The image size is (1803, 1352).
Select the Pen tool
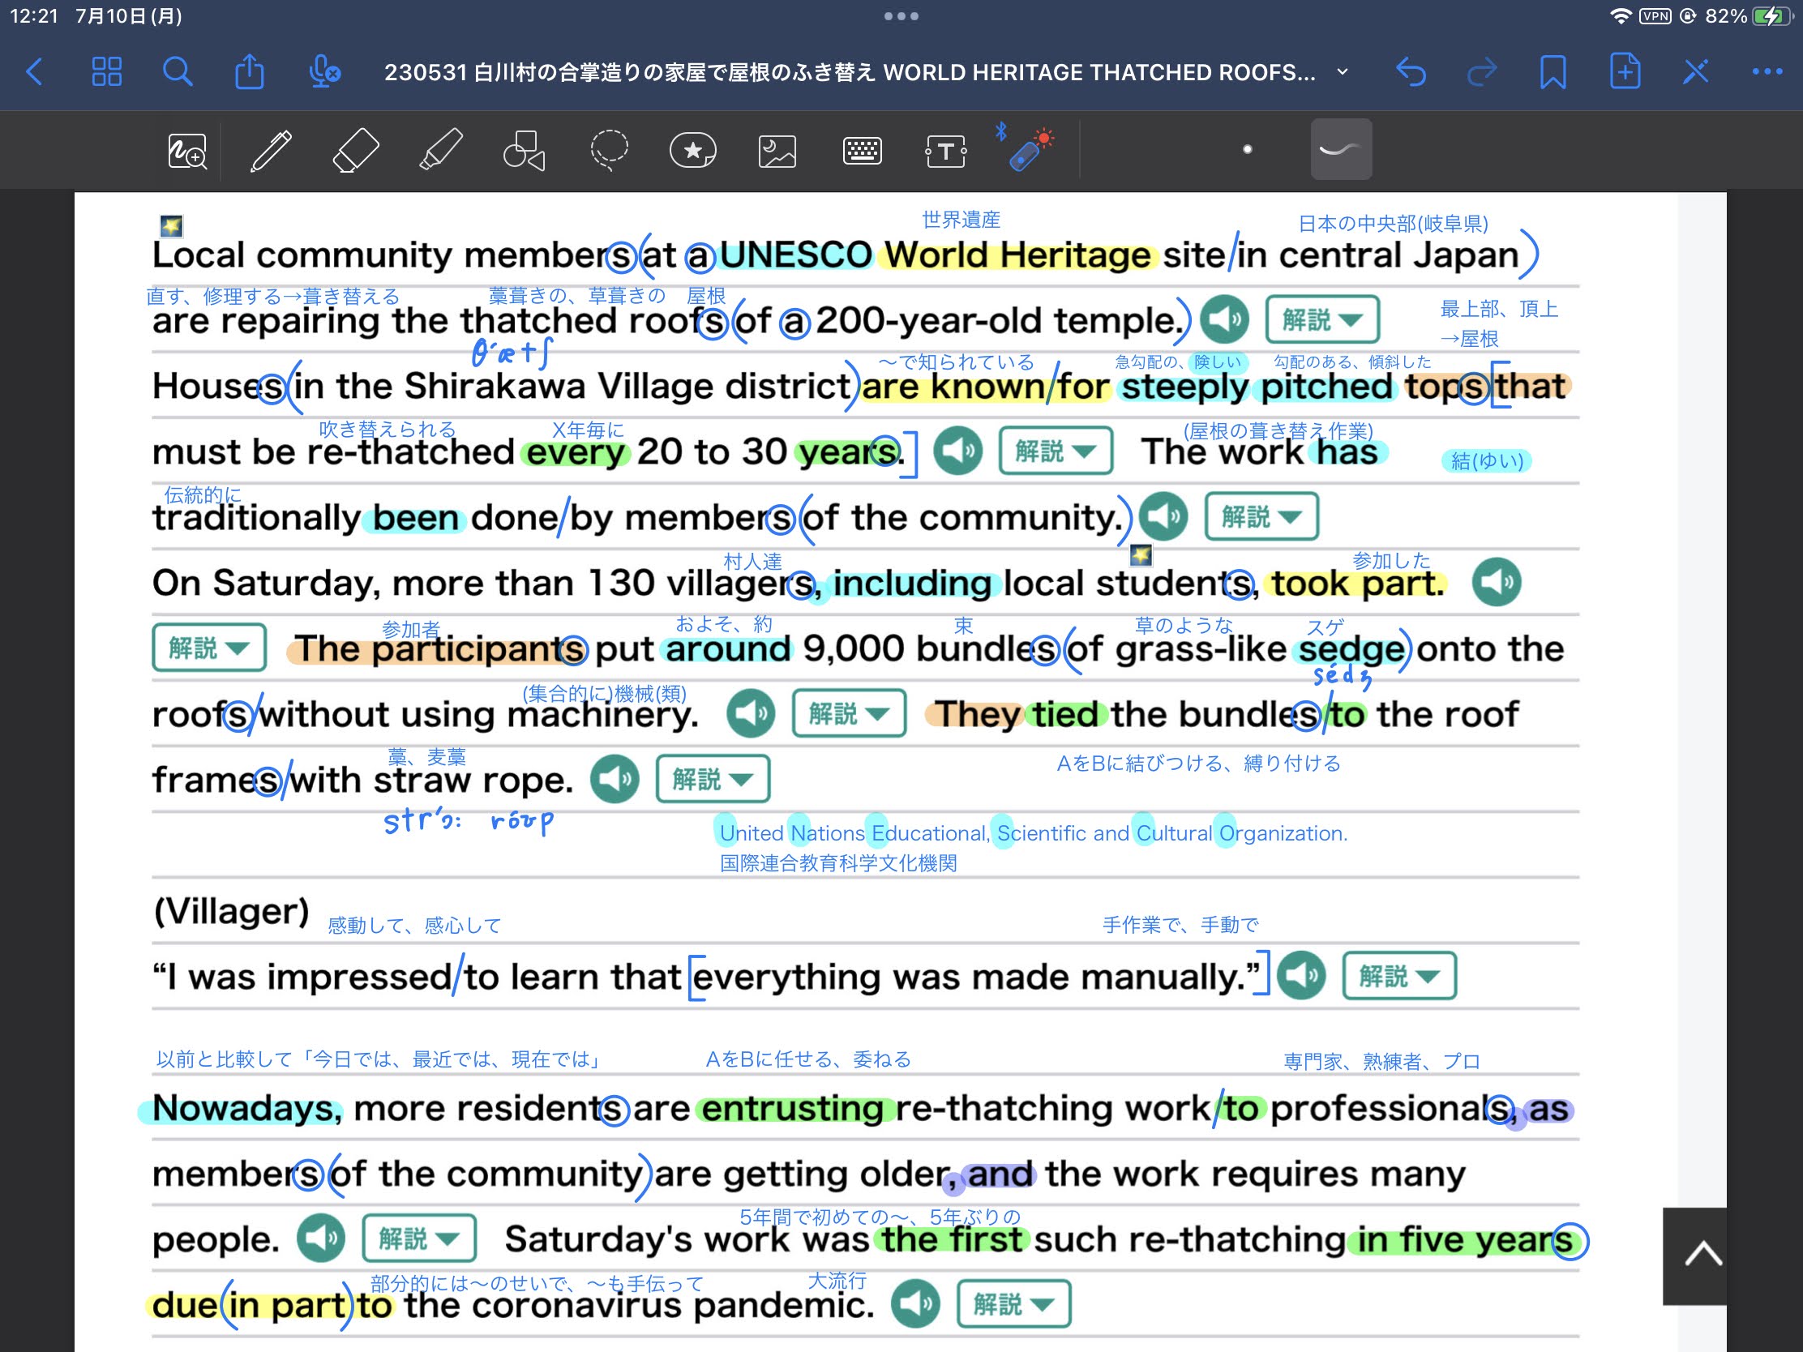(272, 150)
